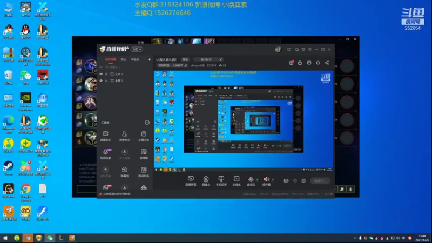Select the 全屏 1 source row
The width and height of the screenshot is (432, 243).
point(125,80)
